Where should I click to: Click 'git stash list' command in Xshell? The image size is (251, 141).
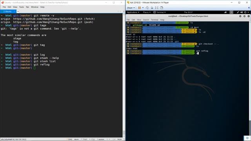point(45,61)
